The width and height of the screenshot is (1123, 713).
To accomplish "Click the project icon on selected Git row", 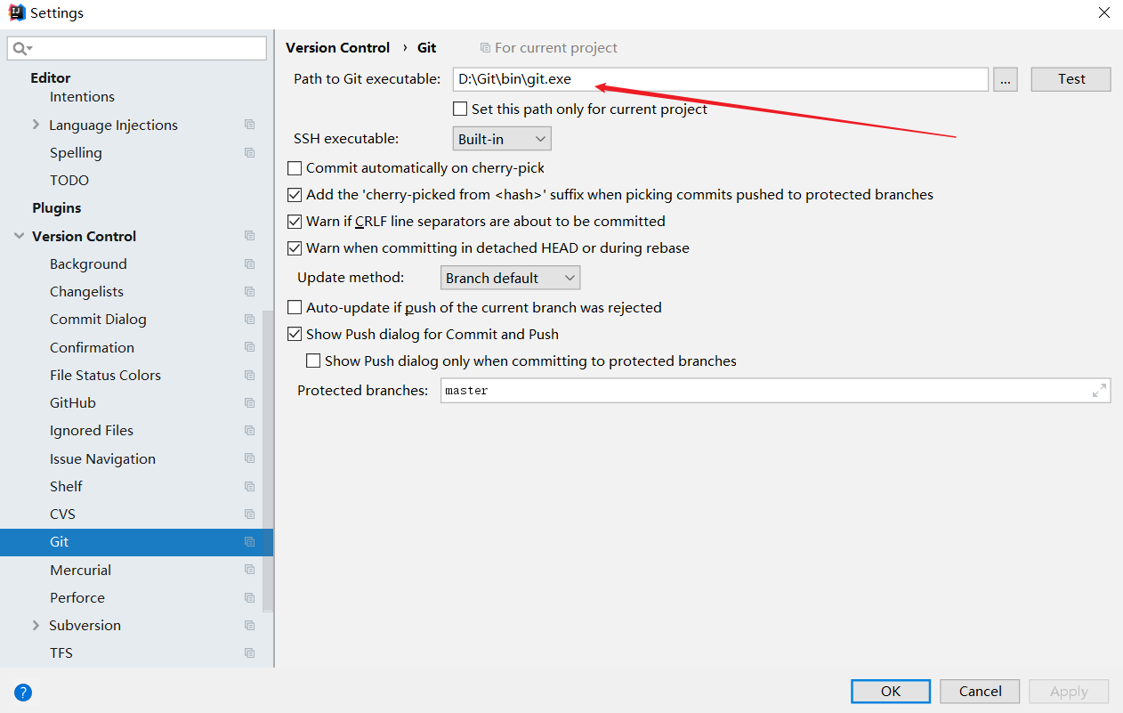I will point(249,541).
